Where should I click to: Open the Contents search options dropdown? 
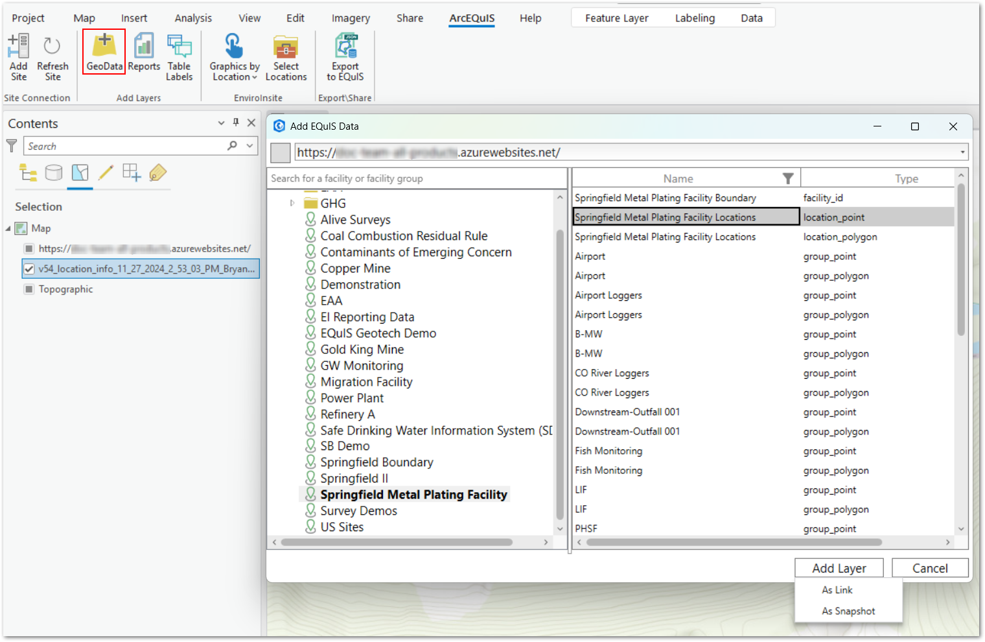pyautogui.click(x=249, y=146)
